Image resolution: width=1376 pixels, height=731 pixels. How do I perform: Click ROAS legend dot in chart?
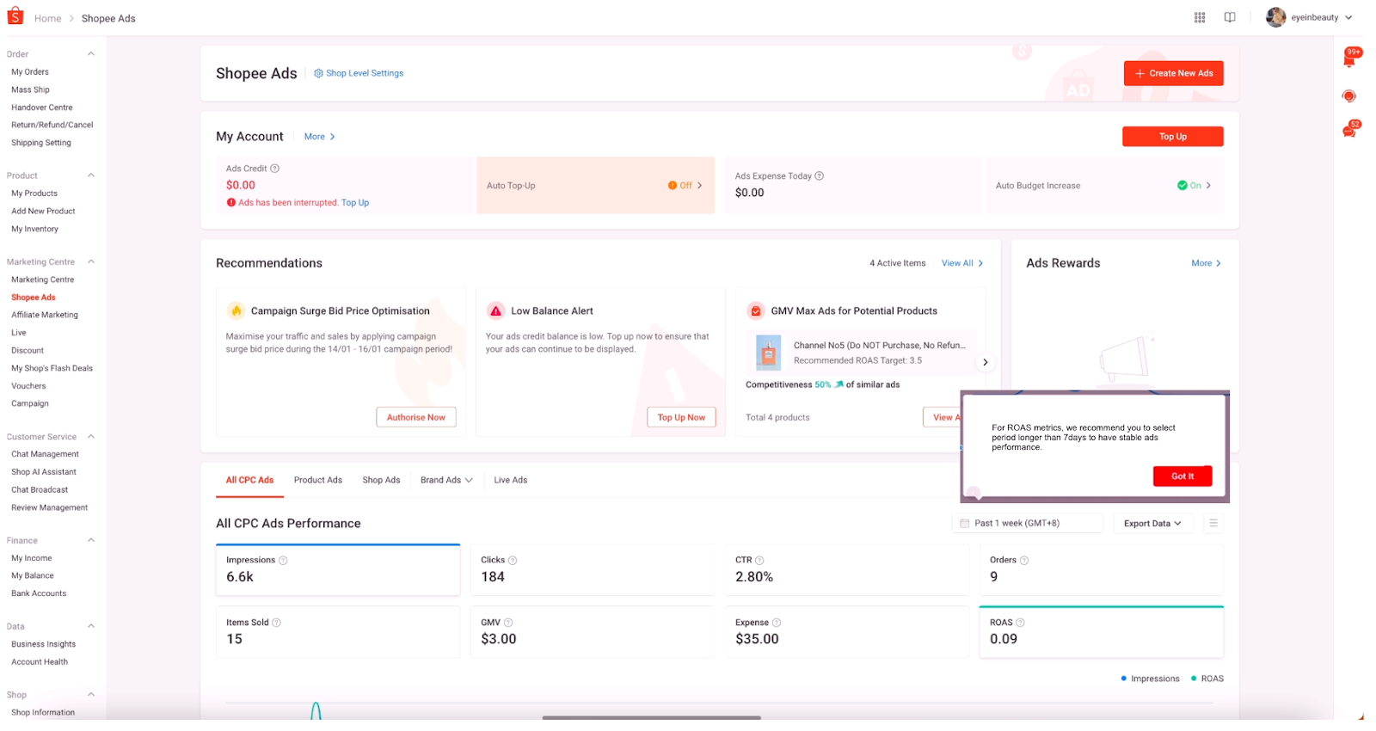point(1194,679)
